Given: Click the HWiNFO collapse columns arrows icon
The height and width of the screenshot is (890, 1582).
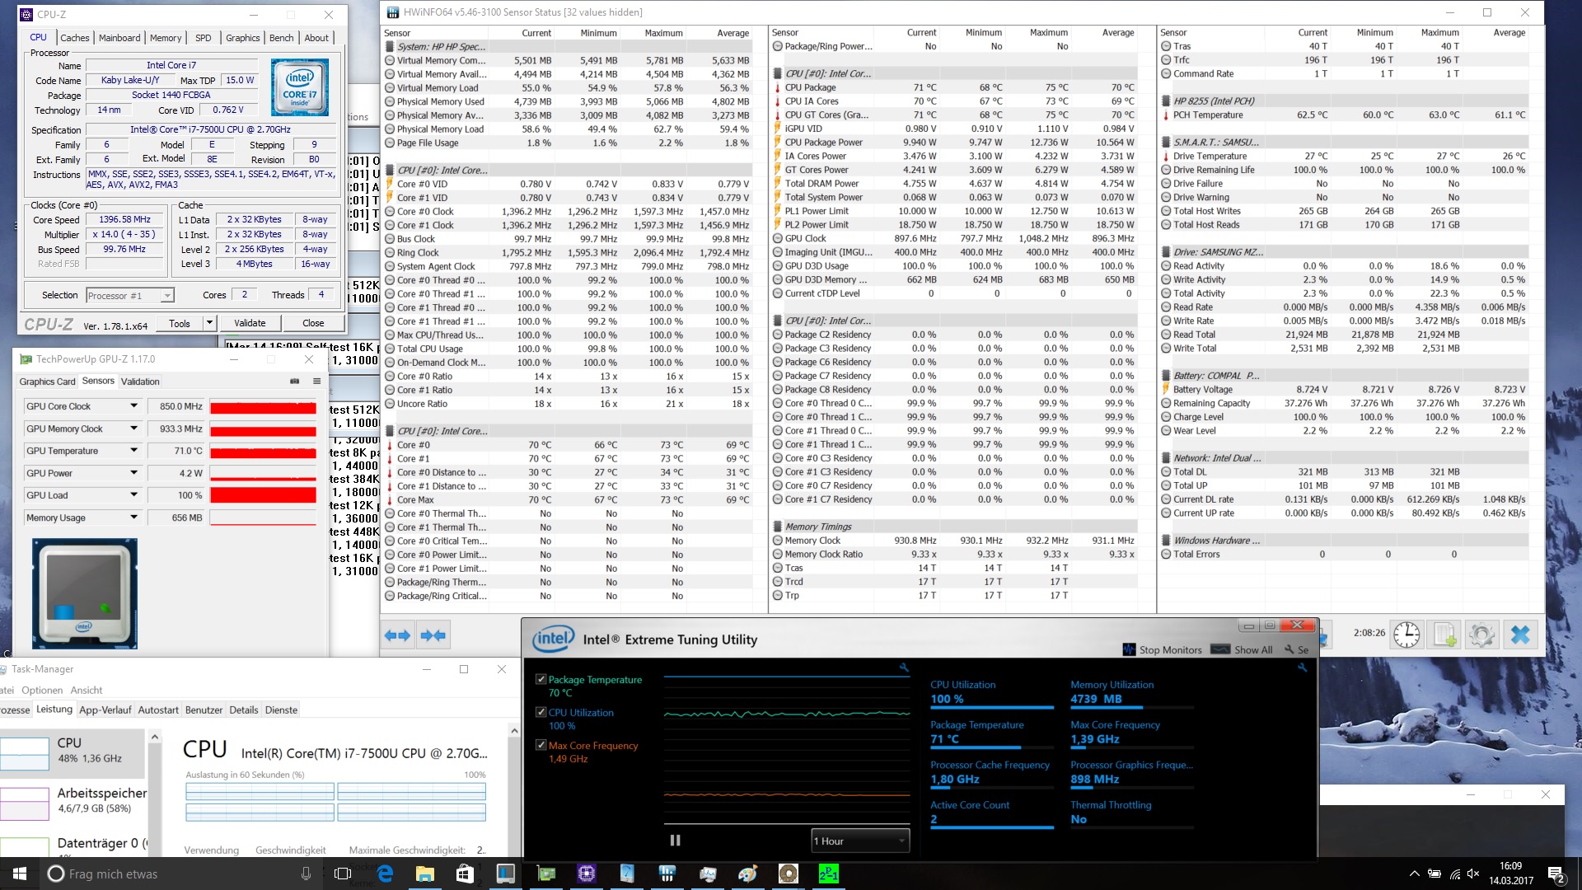Looking at the screenshot, I should (433, 635).
